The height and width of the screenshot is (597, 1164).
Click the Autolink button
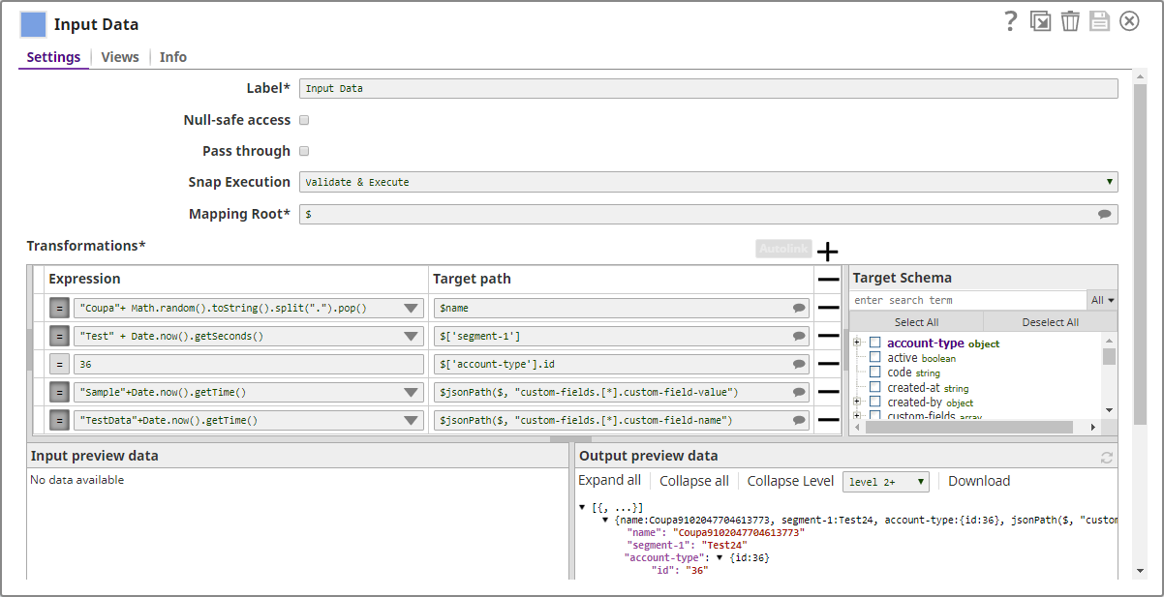pos(783,249)
